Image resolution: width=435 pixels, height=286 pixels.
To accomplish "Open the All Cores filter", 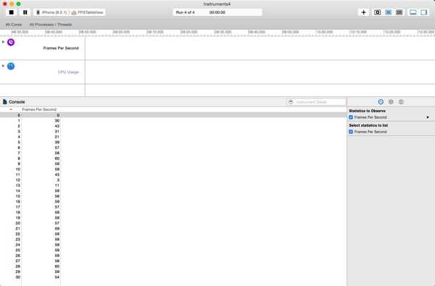I will 14,25.
